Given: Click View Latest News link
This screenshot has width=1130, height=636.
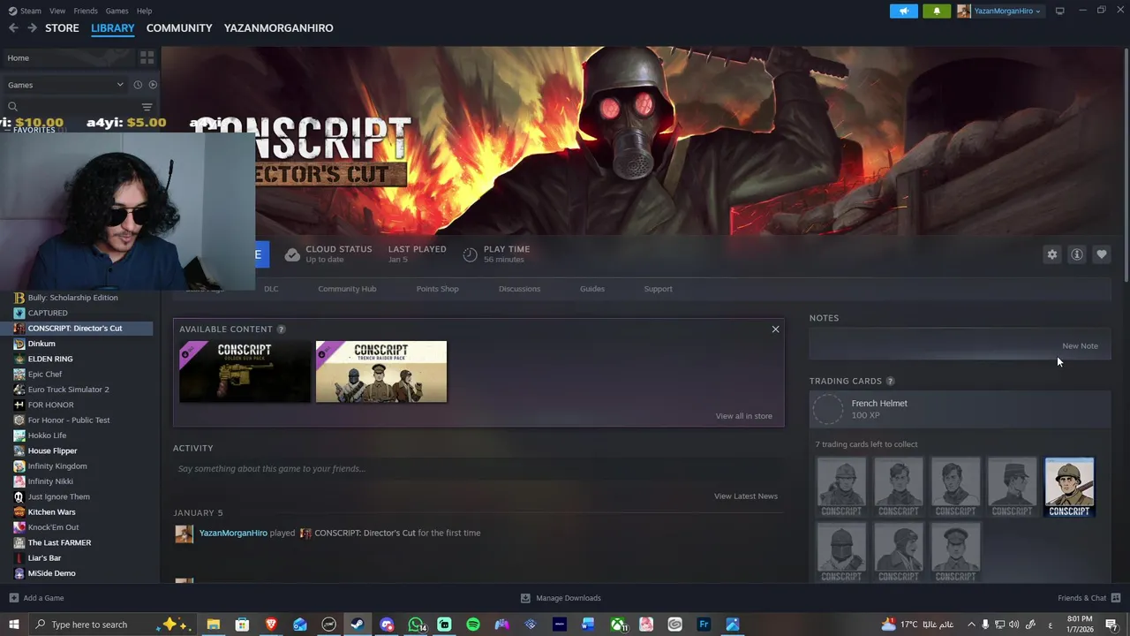Looking at the screenshot, I should 746,496.
